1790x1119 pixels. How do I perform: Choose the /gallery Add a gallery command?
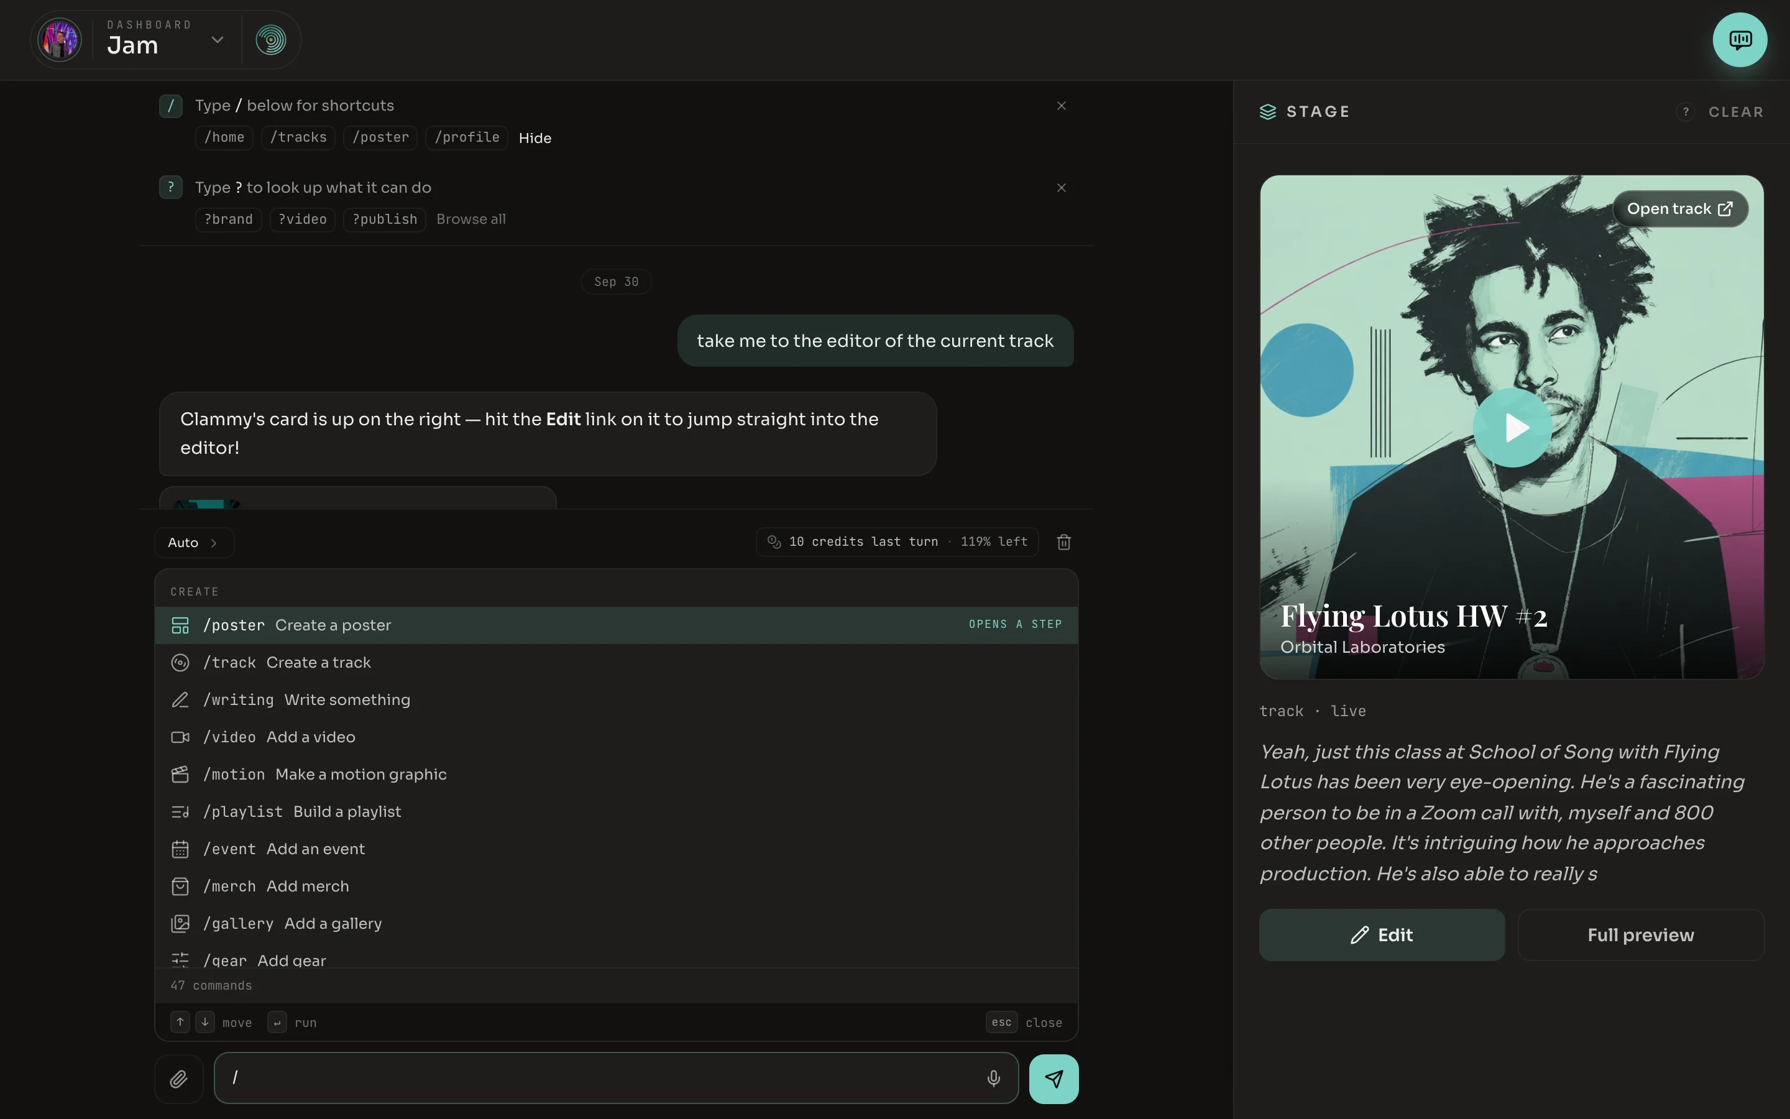point(616,924)
